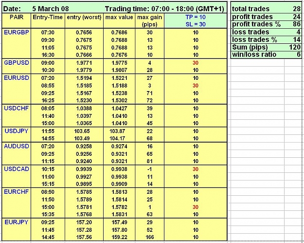Select max value 1.5782
304x243 pixels.
click(120, 207)
